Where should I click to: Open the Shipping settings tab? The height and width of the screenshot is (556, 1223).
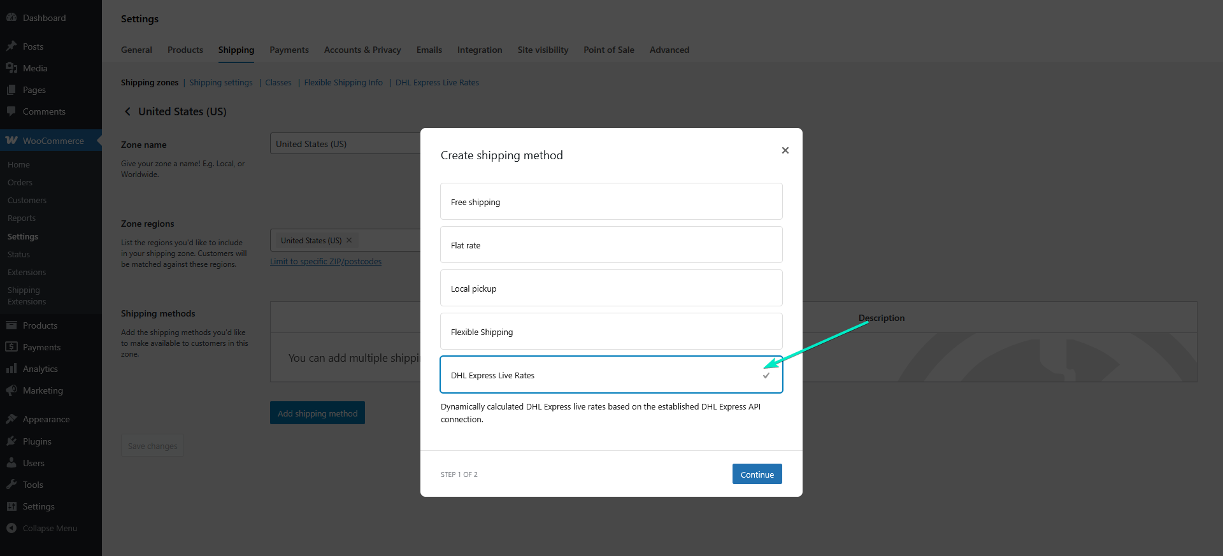236,50
